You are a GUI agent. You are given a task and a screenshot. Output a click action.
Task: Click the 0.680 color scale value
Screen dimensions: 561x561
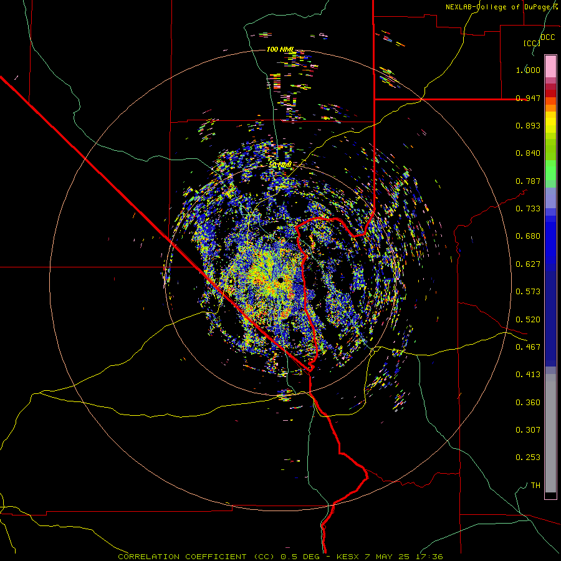[528, 236]
